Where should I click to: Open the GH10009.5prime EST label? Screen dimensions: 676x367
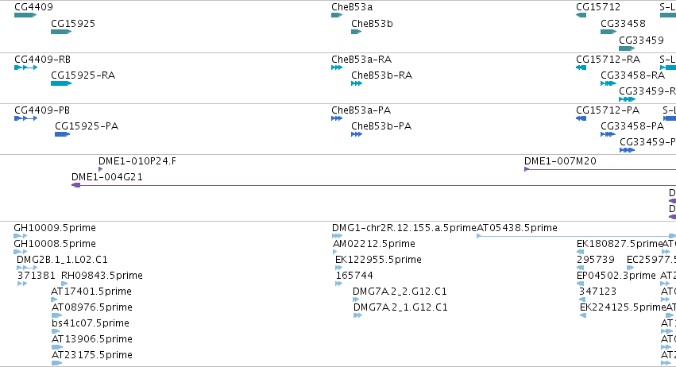click(55, 228)
